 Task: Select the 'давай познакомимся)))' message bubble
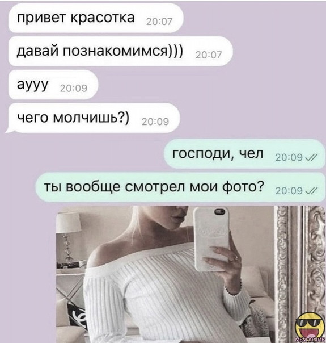[120, 51]
